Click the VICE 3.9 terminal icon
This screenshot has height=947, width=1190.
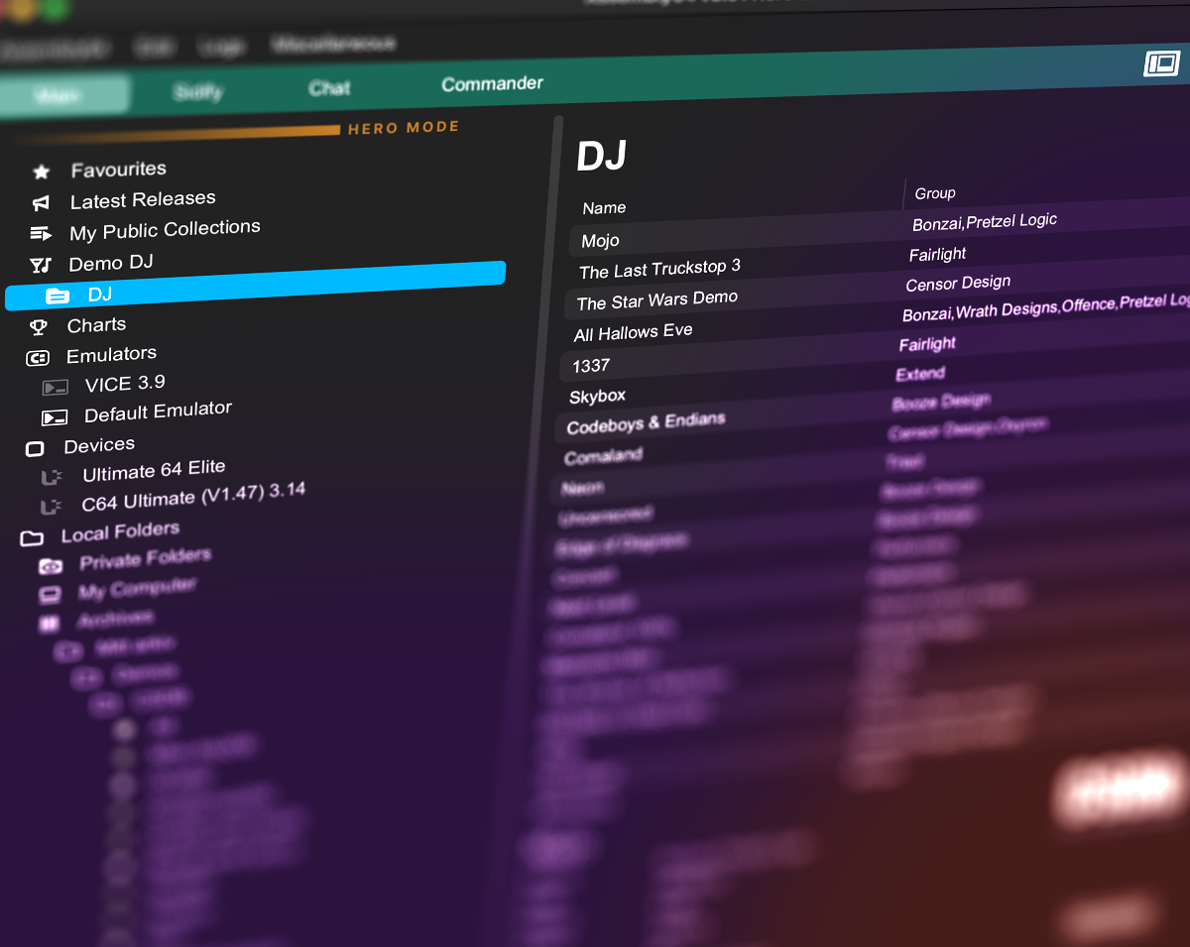56,387
